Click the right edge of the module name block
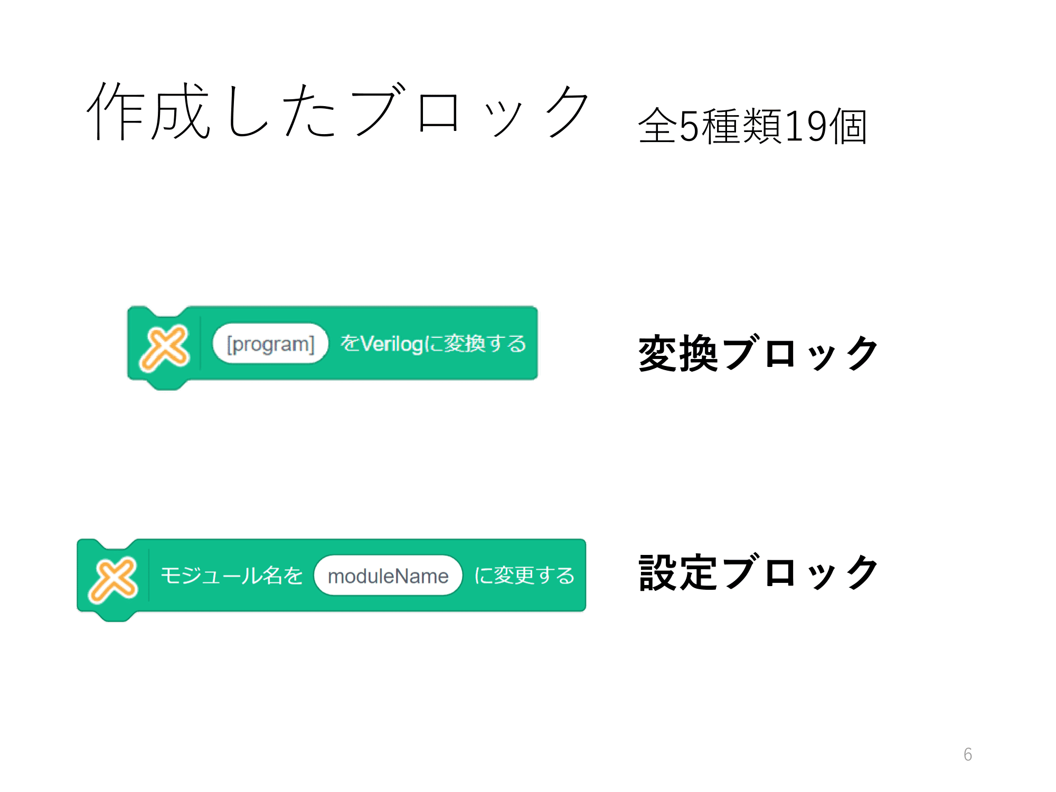 [583, 575]
